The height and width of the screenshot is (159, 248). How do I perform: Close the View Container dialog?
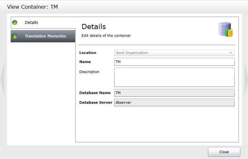coord(224,152)
